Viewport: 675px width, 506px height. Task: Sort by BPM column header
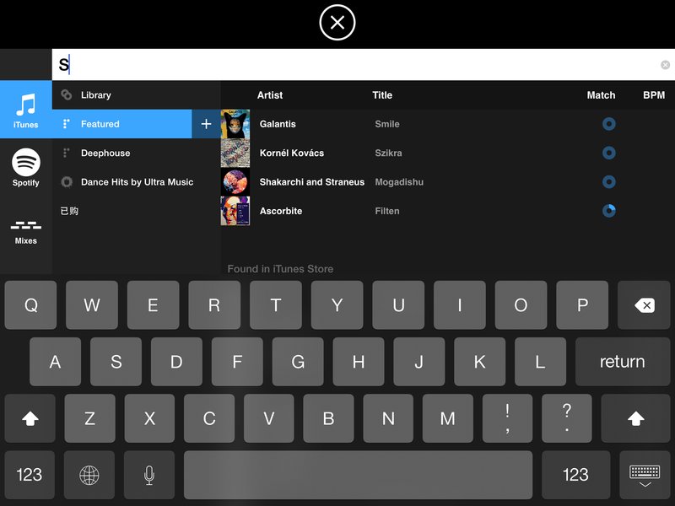point(654,95)
